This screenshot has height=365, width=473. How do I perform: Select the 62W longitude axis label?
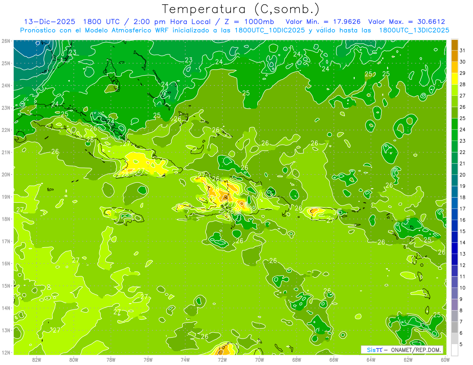[408, 359]
